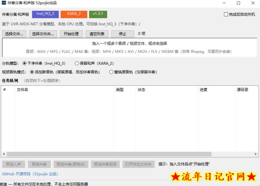260x186 pixels.
Task: Select 替换原音轨 audio track mode
Action: point(133,72)
